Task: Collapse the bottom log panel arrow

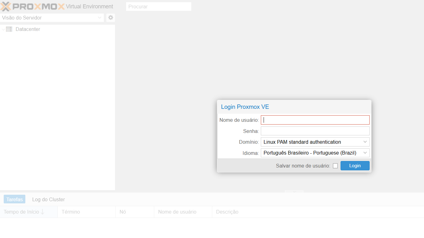Action: tap(294, 192)
